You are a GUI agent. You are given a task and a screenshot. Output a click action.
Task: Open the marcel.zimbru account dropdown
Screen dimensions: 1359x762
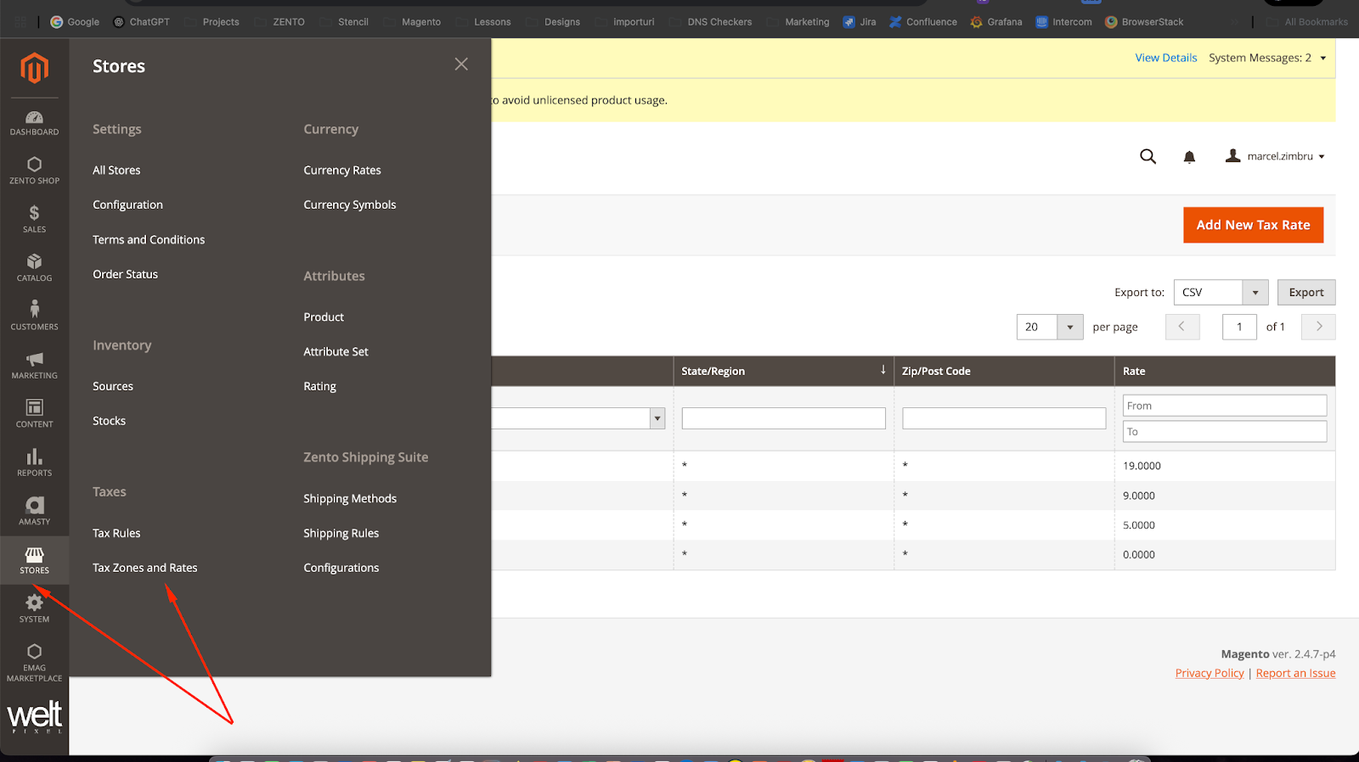pos(1275,156)
